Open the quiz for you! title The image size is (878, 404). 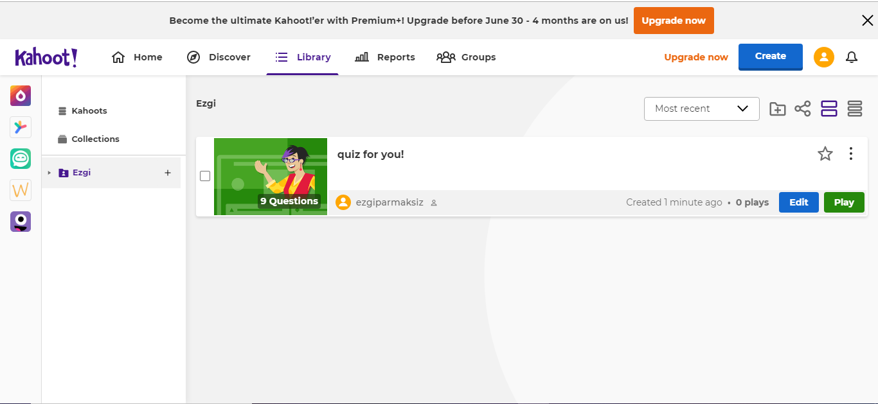pos(371,154)
